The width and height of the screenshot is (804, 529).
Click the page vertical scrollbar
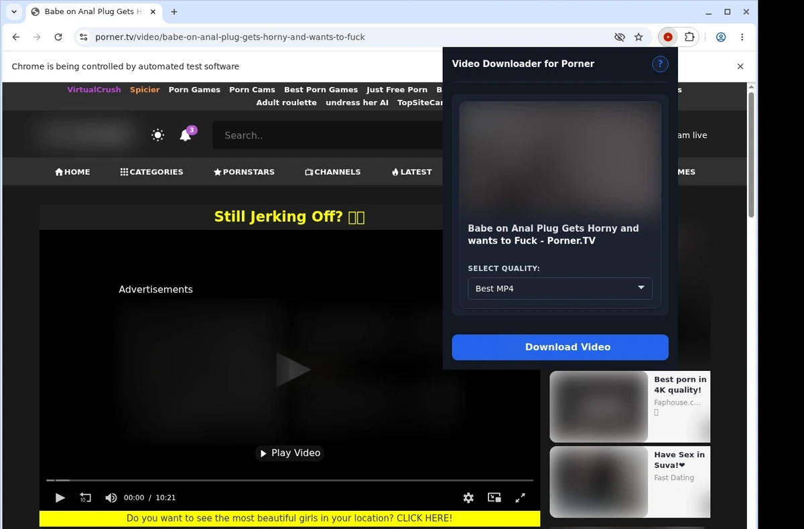751,155
